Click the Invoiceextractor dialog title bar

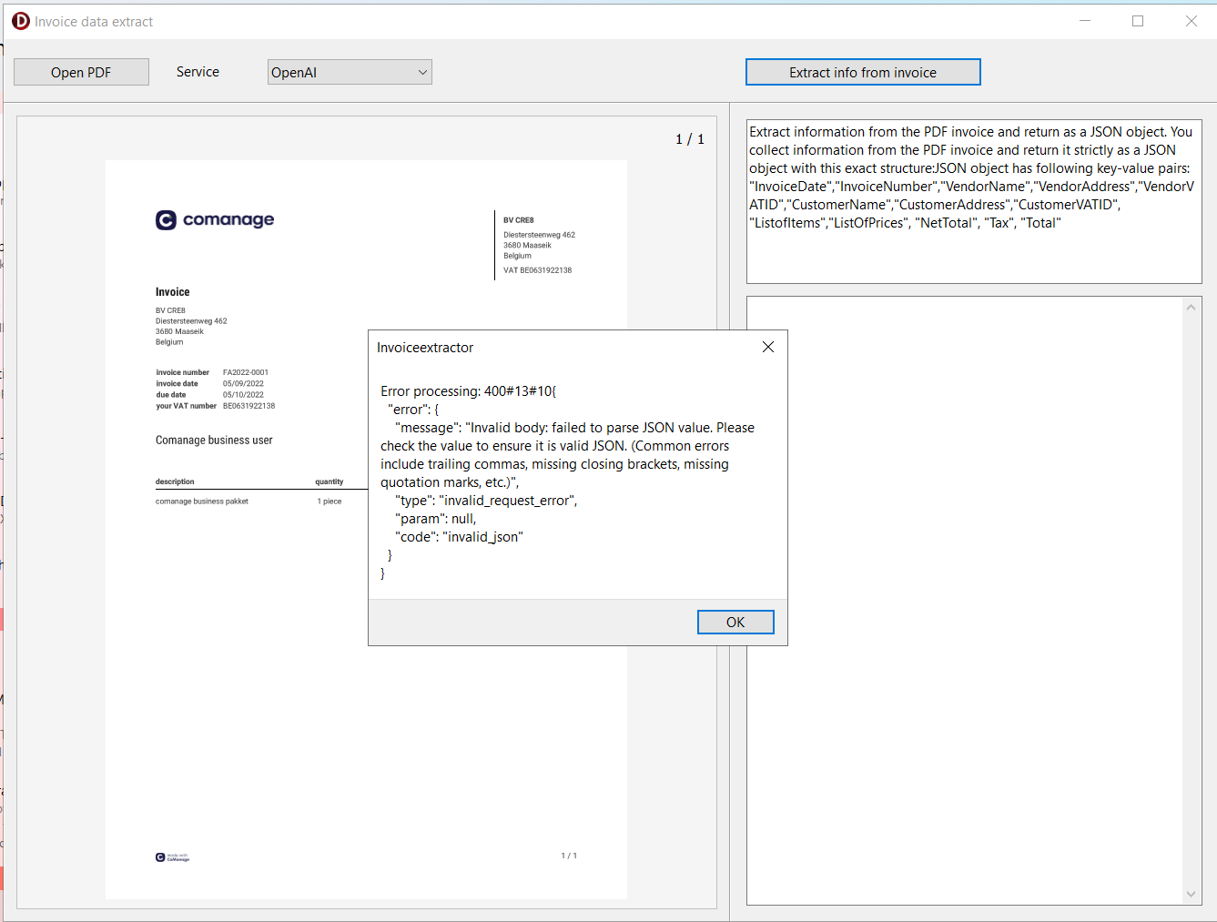(x=546, y=348)
